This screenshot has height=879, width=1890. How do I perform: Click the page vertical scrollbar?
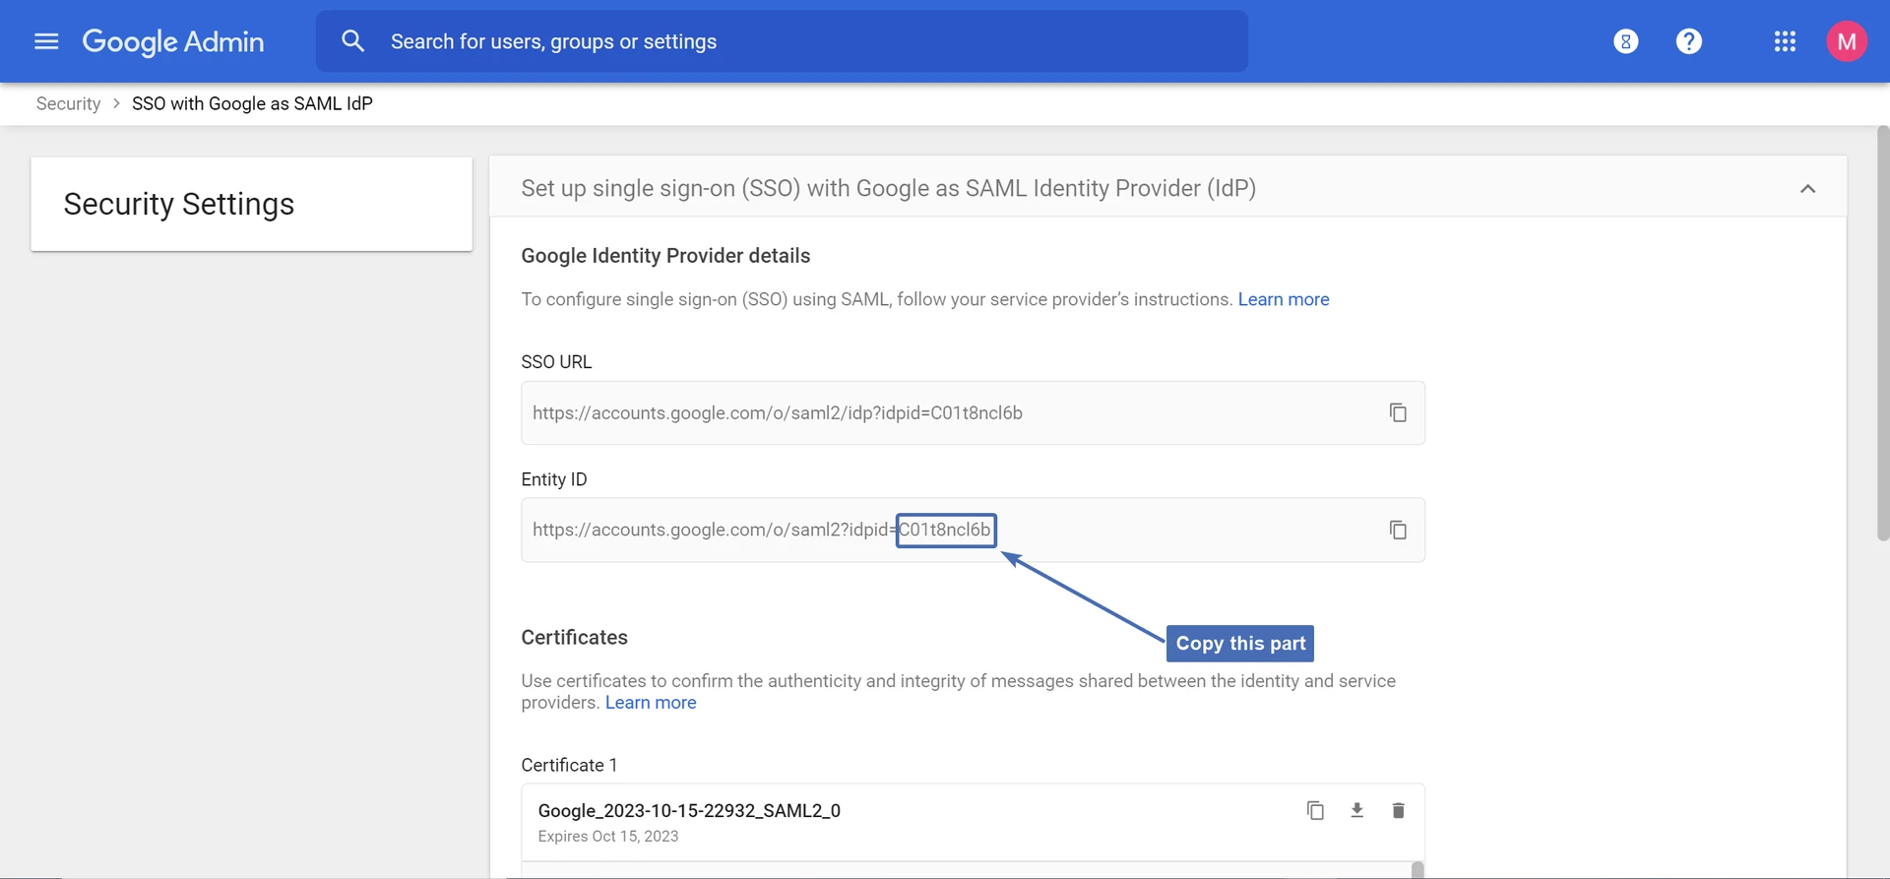(1882, 335)
